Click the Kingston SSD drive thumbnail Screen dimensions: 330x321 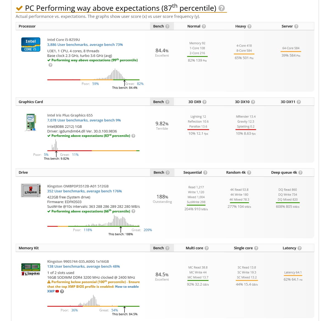[31, 190]
